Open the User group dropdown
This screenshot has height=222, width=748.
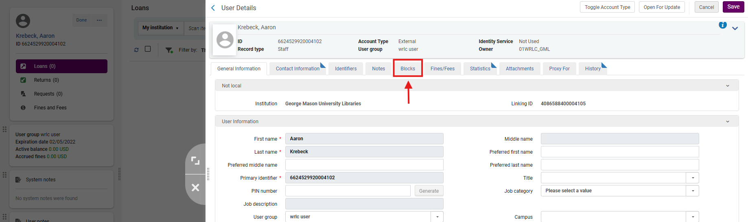[437, 217]
